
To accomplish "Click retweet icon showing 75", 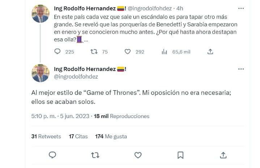I will 93,51.
